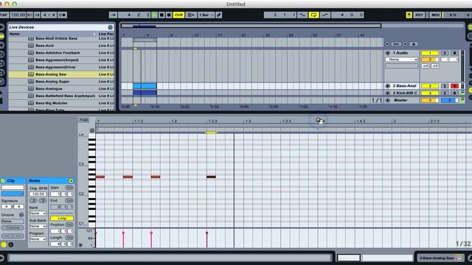Click Groove hot-swap icon

click(x=21, y=215)
